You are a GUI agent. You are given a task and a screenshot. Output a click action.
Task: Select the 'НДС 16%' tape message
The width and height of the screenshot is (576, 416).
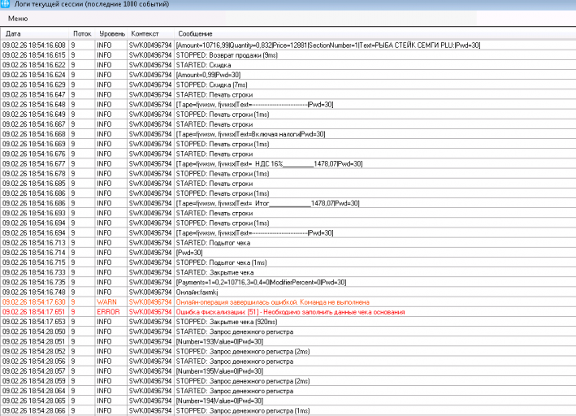tap(269, 164)
